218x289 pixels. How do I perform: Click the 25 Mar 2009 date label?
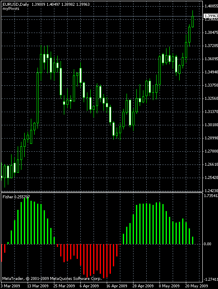[64, 286]
